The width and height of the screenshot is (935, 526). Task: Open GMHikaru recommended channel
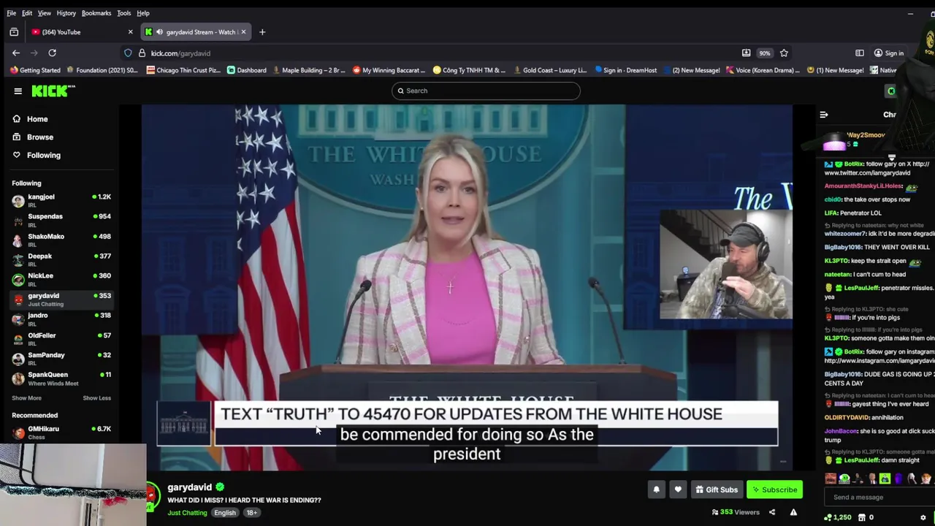pos(61,432)
